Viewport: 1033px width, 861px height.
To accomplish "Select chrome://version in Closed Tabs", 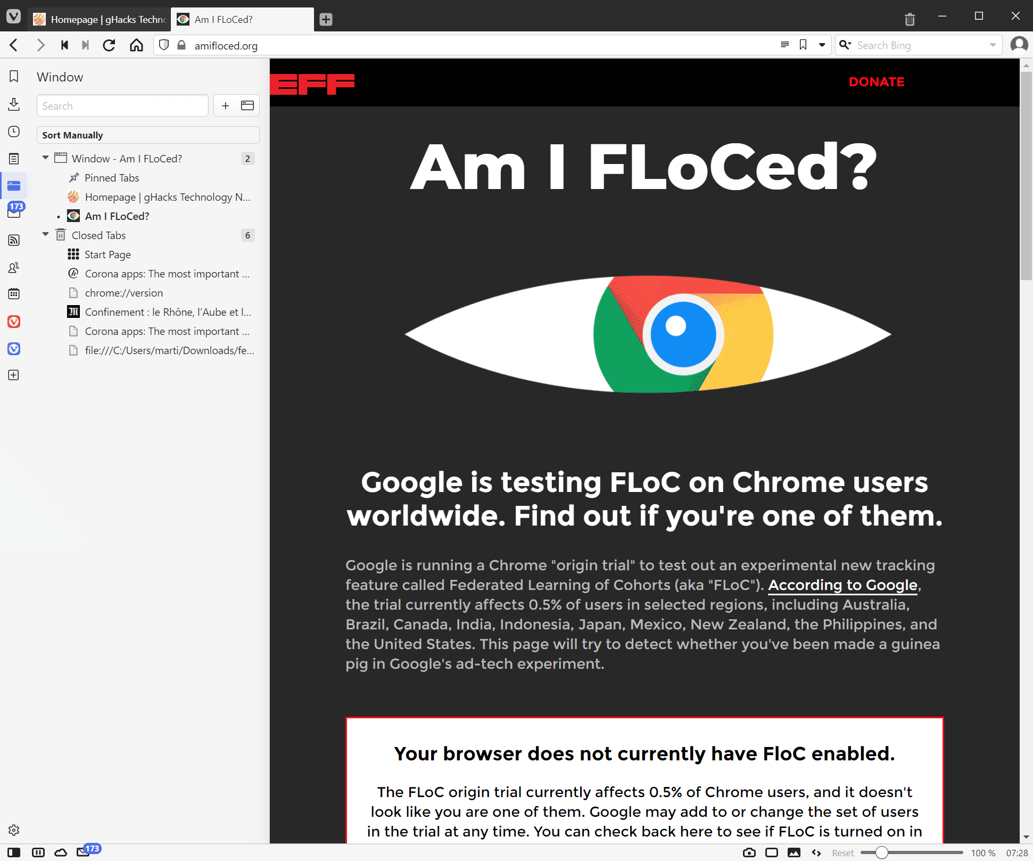I will pos(123,293).
